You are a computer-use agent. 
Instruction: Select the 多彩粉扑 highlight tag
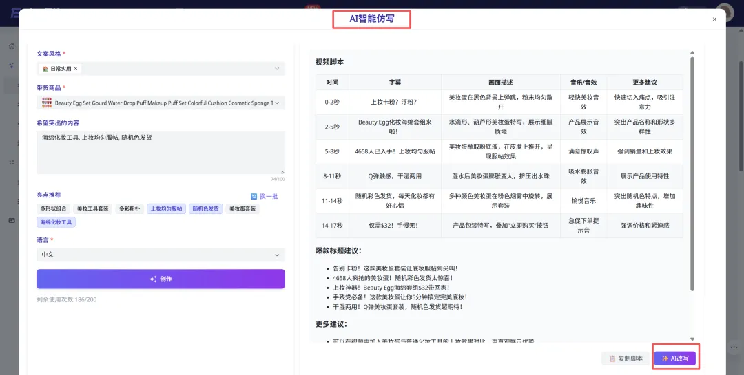[x=129, y=208]
